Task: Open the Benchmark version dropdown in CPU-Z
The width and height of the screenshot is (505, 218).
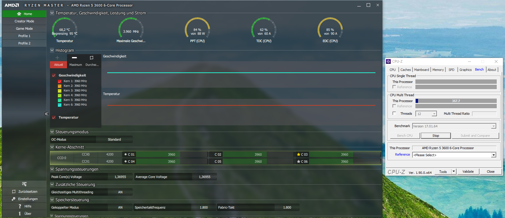Action: [454, 126]
